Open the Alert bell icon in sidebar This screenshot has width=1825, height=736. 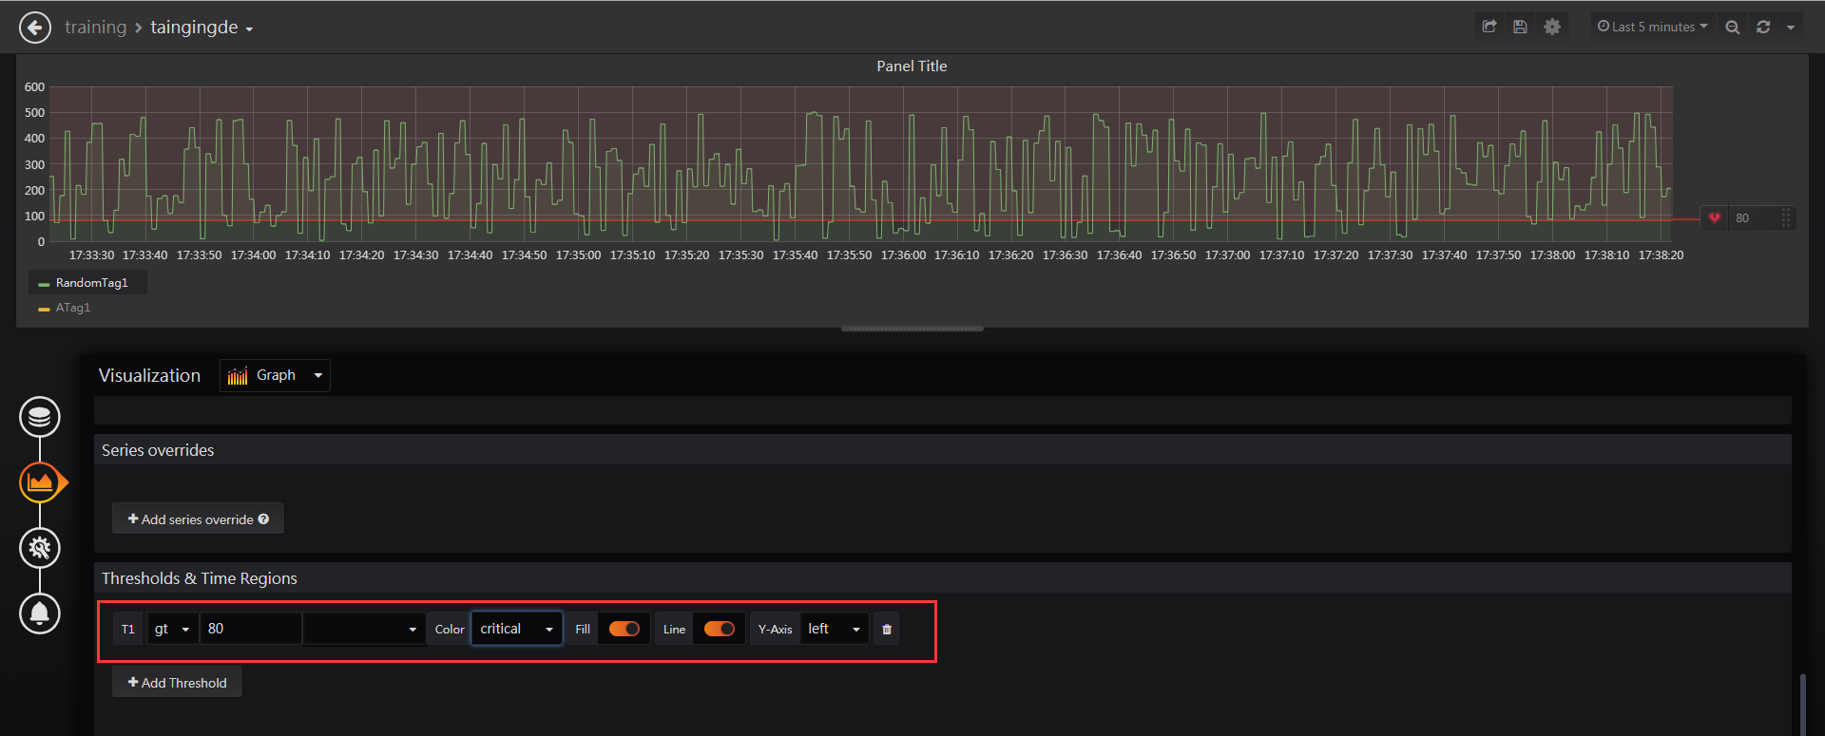click(40, 613)
